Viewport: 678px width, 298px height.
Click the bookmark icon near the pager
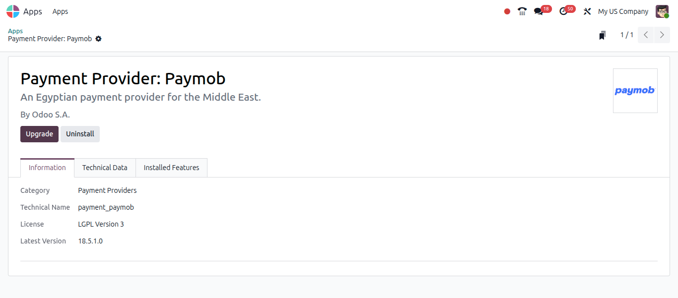[602, 35]
